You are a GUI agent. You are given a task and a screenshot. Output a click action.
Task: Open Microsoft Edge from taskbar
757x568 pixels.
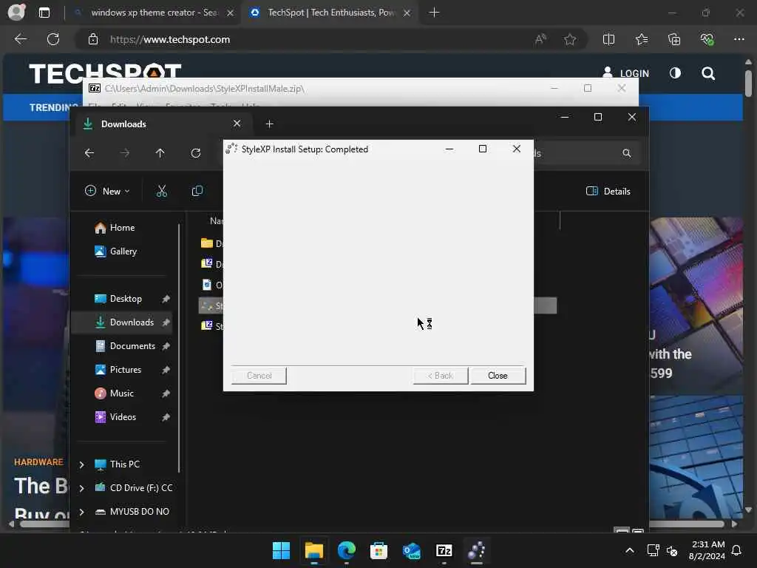click(x=346, y=550)
